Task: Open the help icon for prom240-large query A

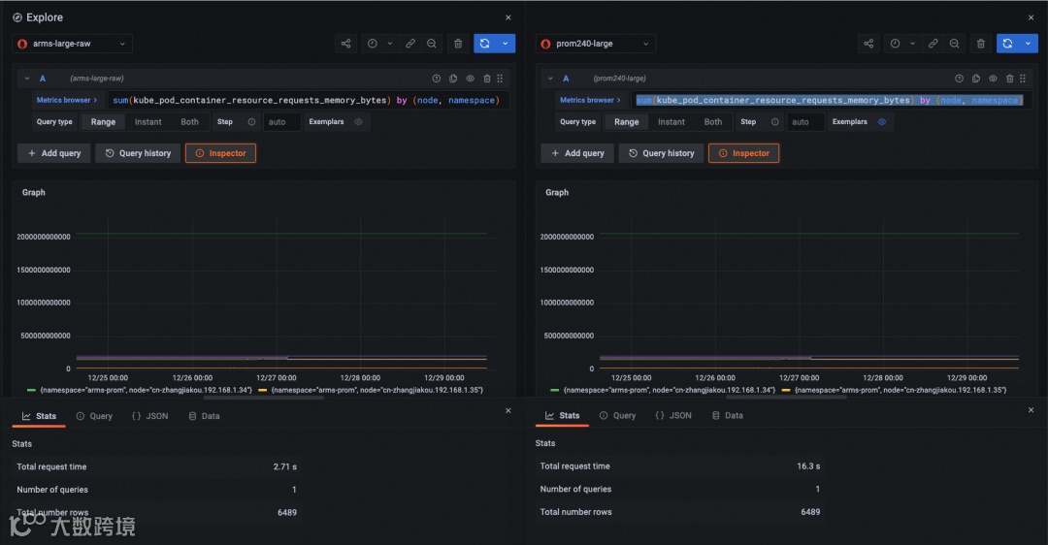Action: point(959,79)
